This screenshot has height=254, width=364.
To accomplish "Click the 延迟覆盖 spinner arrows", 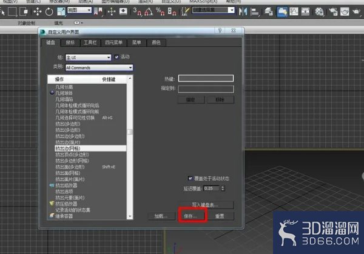I will pyautogui.click(x=223, y=188).
